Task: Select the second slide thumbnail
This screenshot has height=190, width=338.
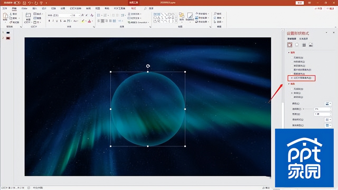Action: 8,38
